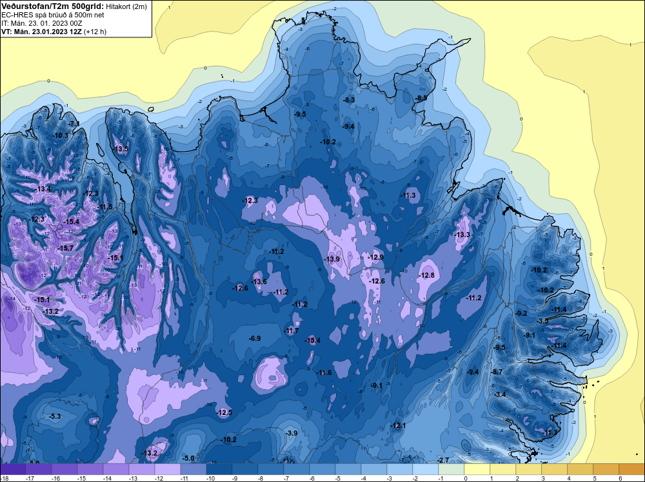Click the legend label "2" on the color bar
The image size is (645, 482).
tap(517, 478)
